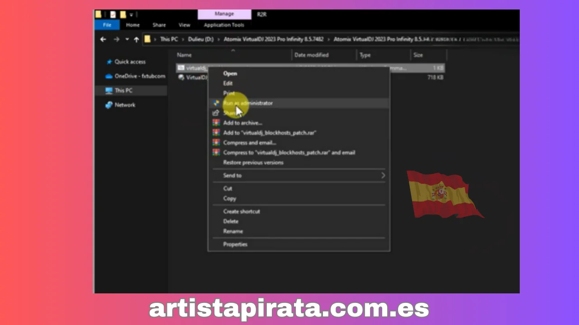Click the WinRAR icon beside Compress and email

click(216, 143)
